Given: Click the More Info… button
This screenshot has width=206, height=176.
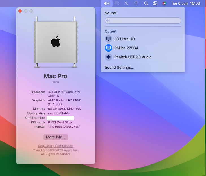Looking at the screenshot, I should click(x=56, y=137).
